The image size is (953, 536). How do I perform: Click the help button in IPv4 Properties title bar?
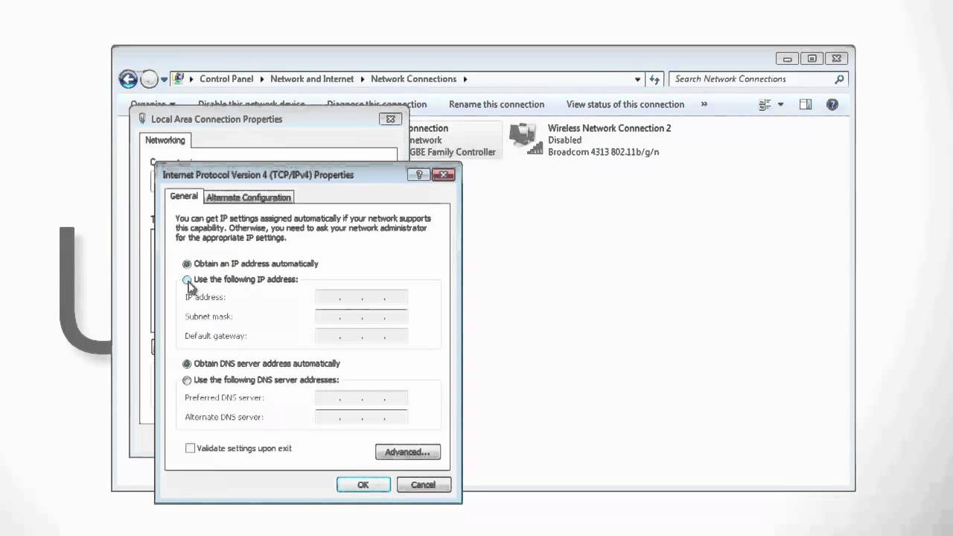419,175
